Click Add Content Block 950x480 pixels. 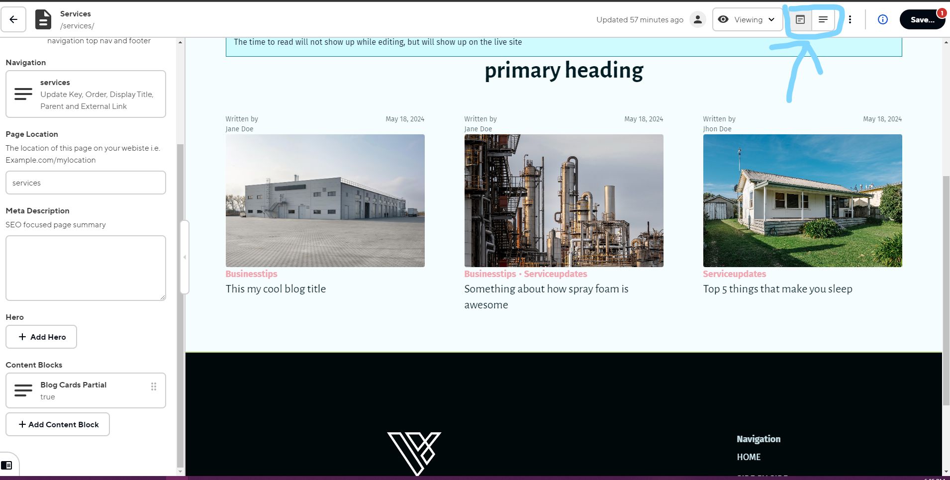(58, 424)
